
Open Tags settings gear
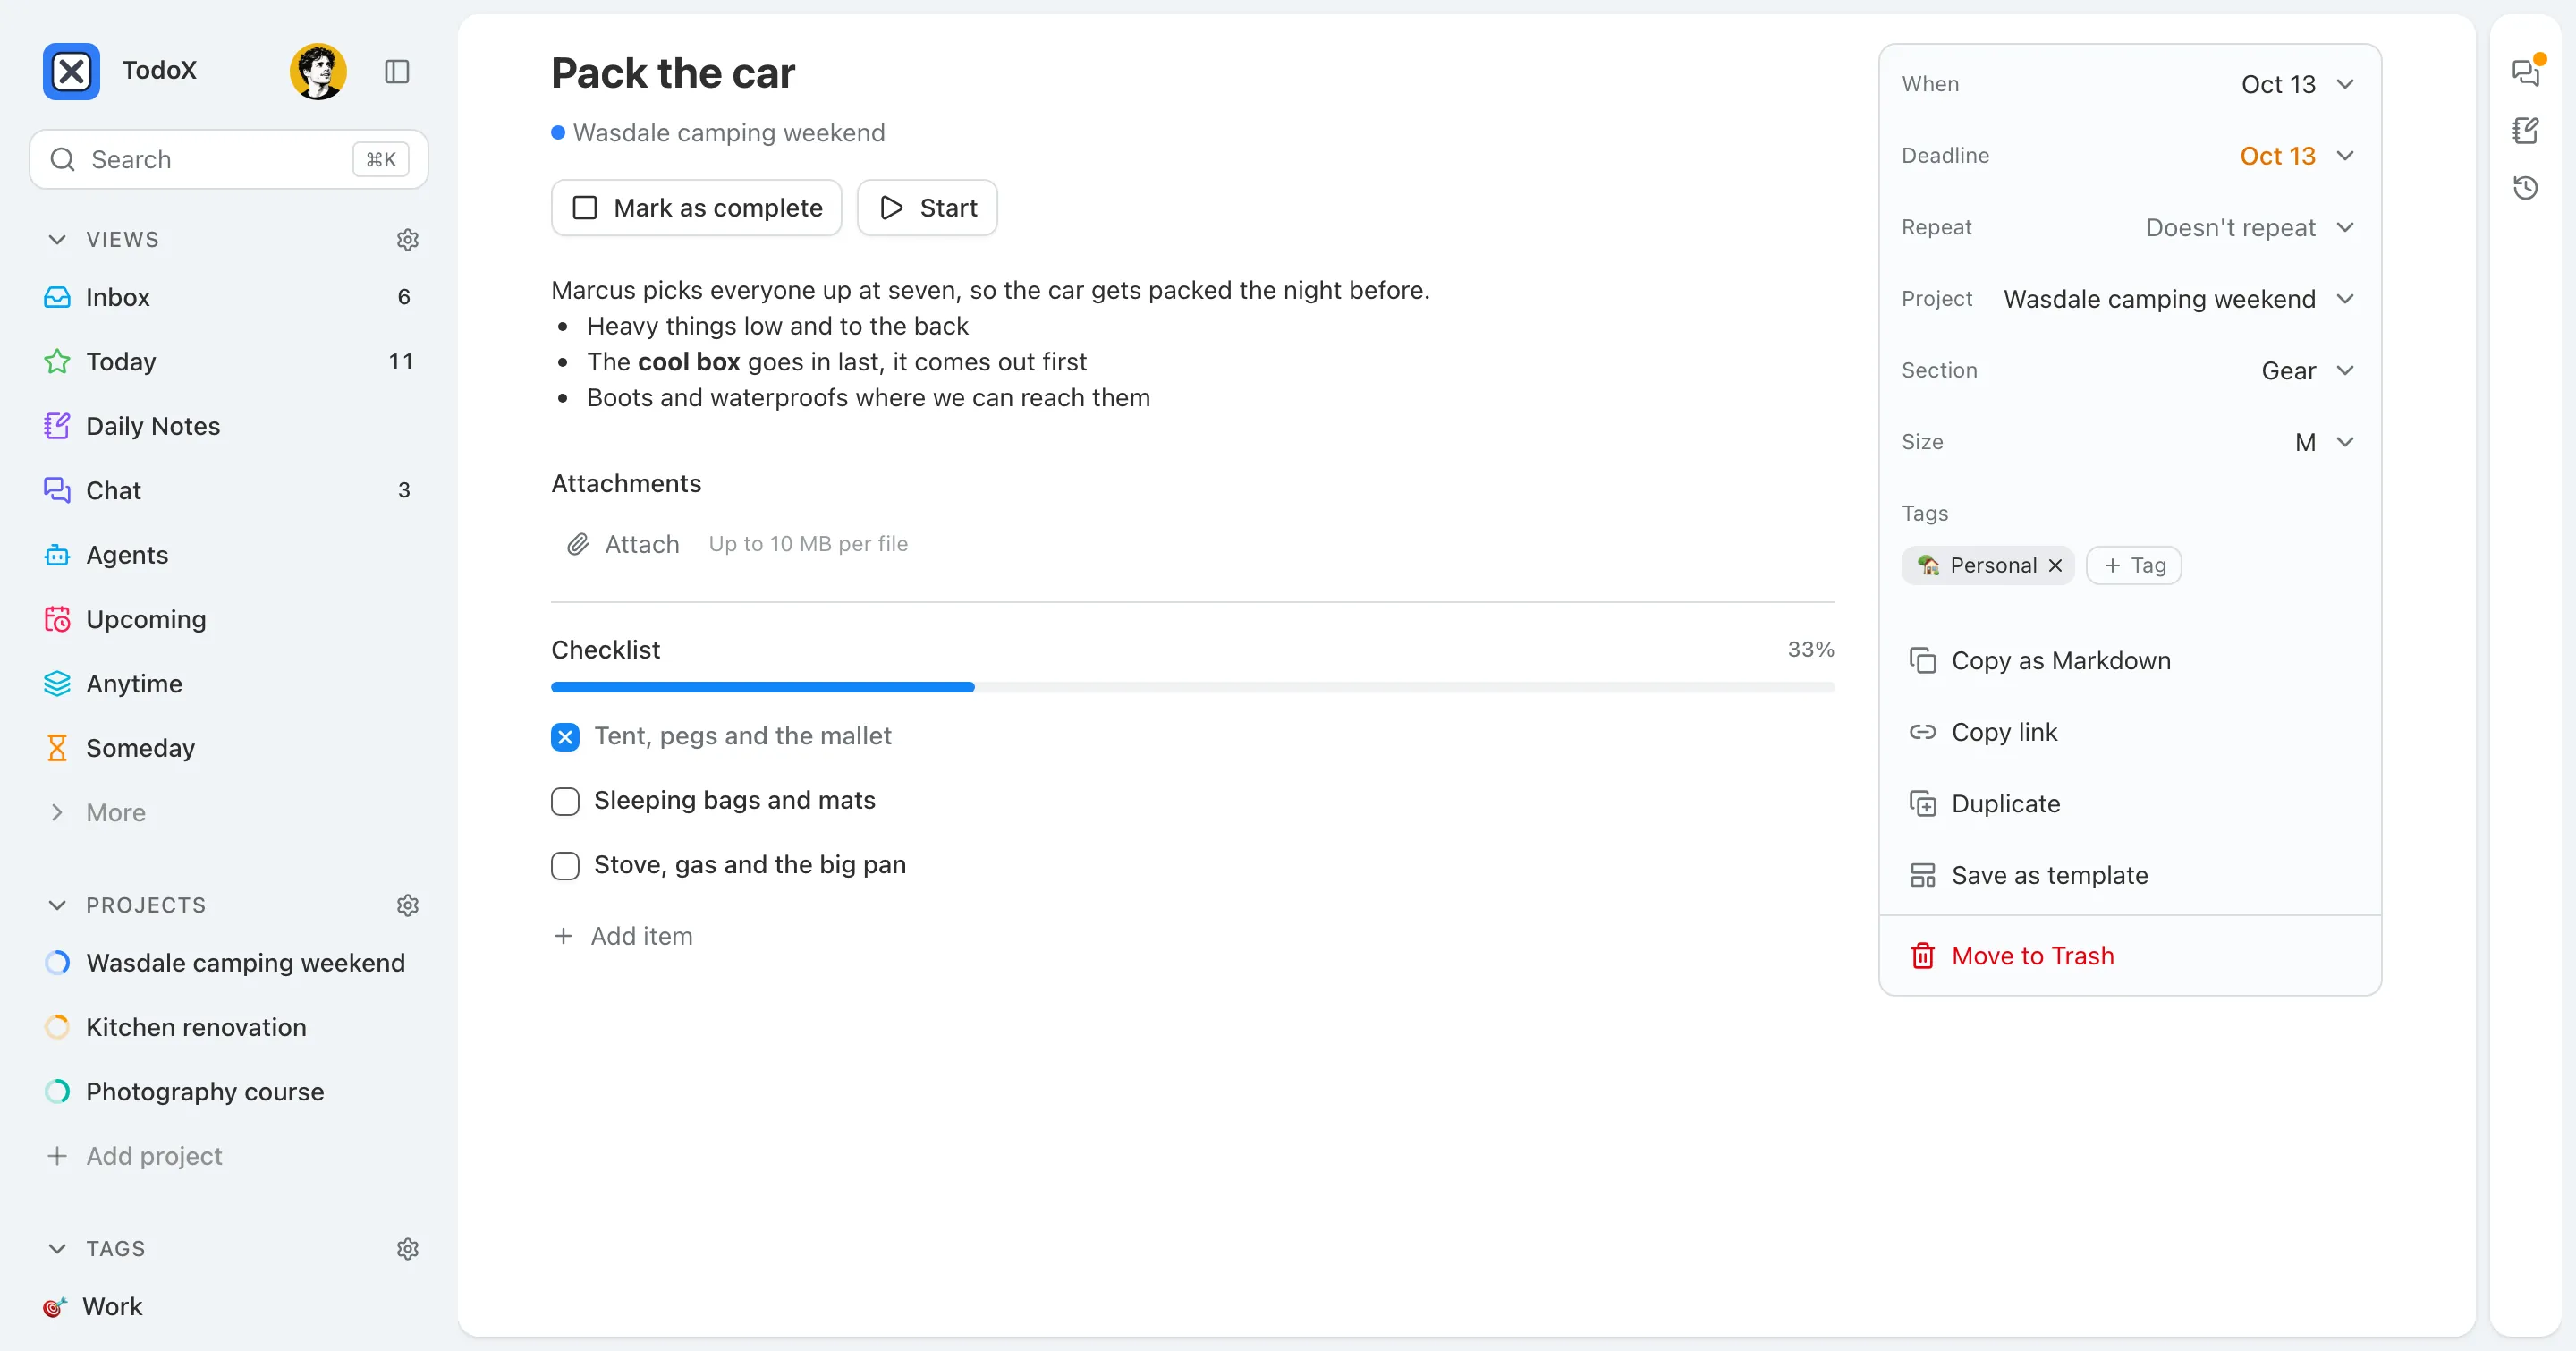[407, 1249]
